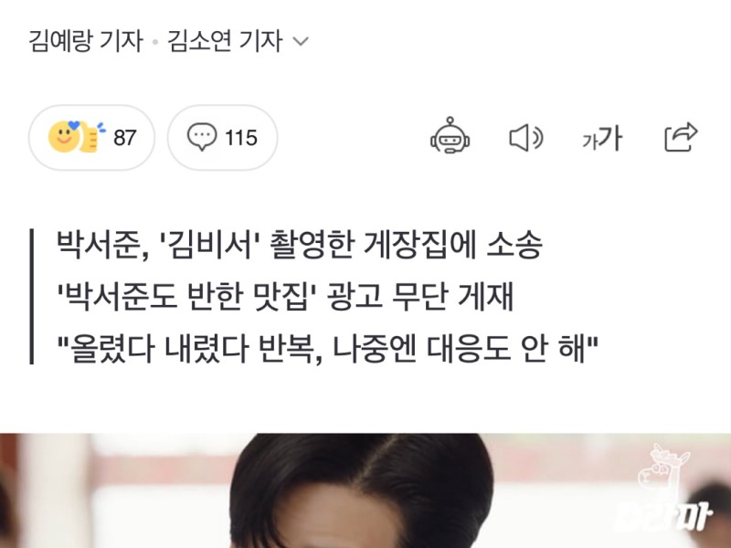
Task: Open the article photo of the man
Action: pyautogui.click(x=365, y=490)
